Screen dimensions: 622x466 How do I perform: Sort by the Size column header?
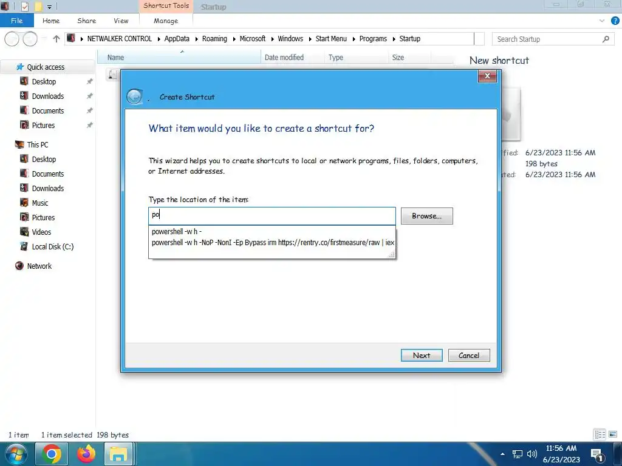409,58
